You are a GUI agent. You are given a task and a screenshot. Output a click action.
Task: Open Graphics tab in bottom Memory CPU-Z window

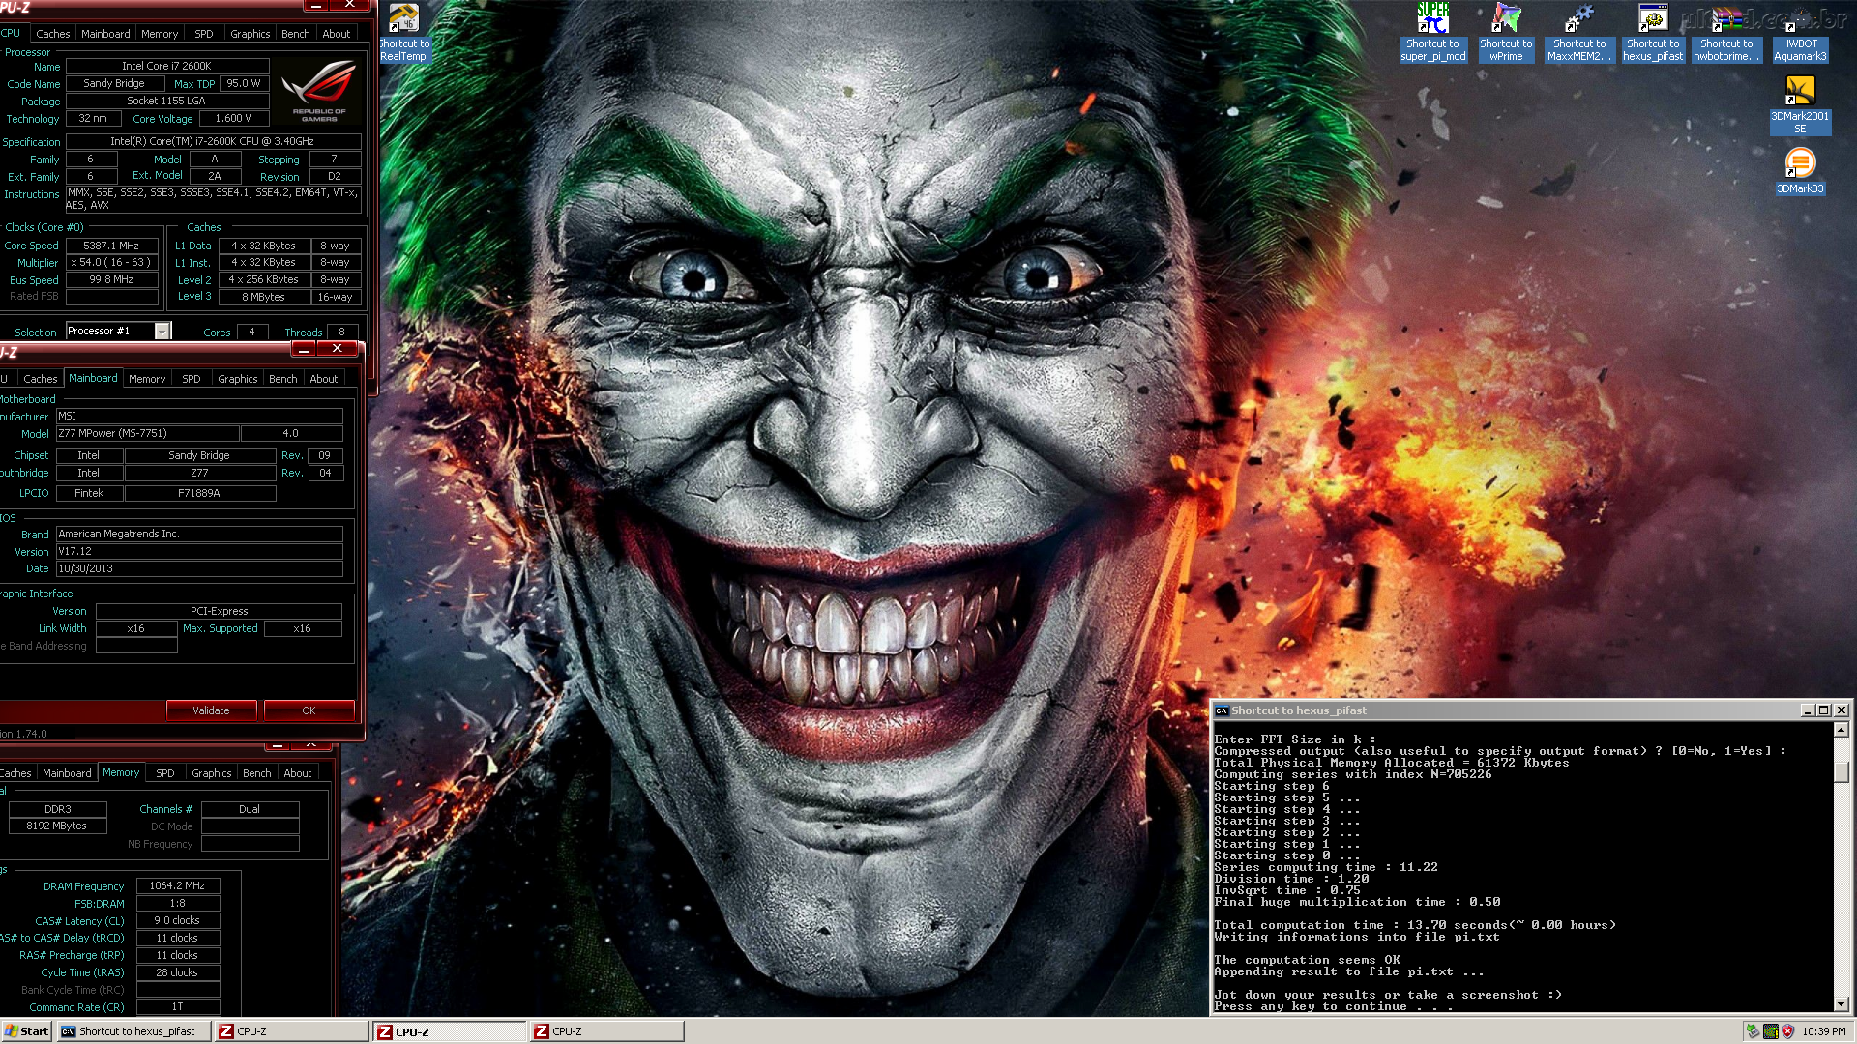(x=211, y=773)
